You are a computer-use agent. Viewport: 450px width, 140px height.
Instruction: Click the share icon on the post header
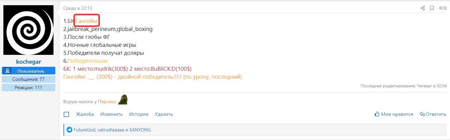423,8
